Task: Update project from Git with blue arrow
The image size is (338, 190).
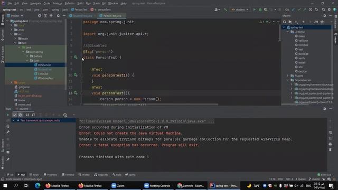Action: tap(293, 9)
